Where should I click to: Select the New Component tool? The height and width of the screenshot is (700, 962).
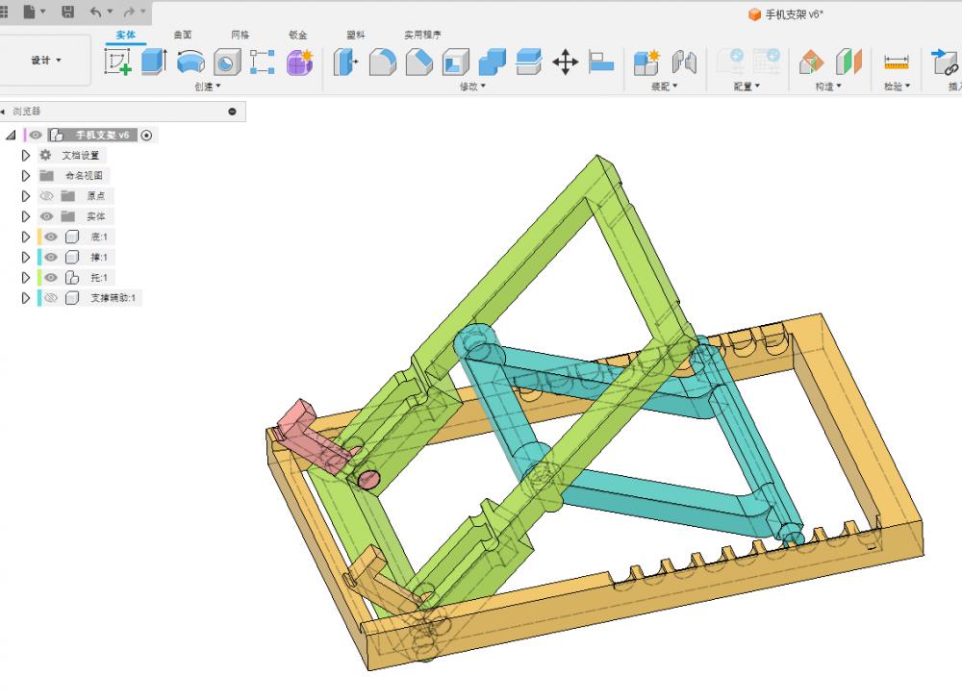coord(646,62)
